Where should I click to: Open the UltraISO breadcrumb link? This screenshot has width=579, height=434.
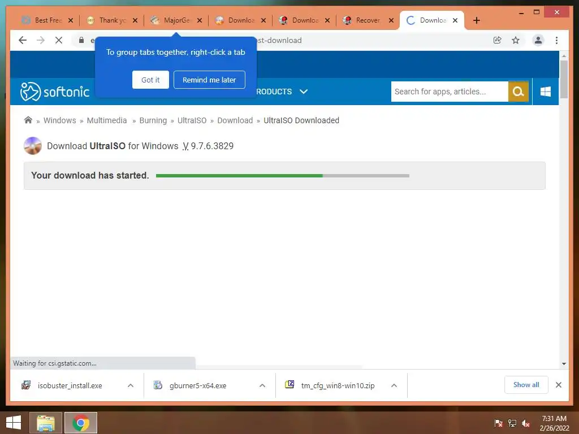pyautogui.click(x=192, y=120)
